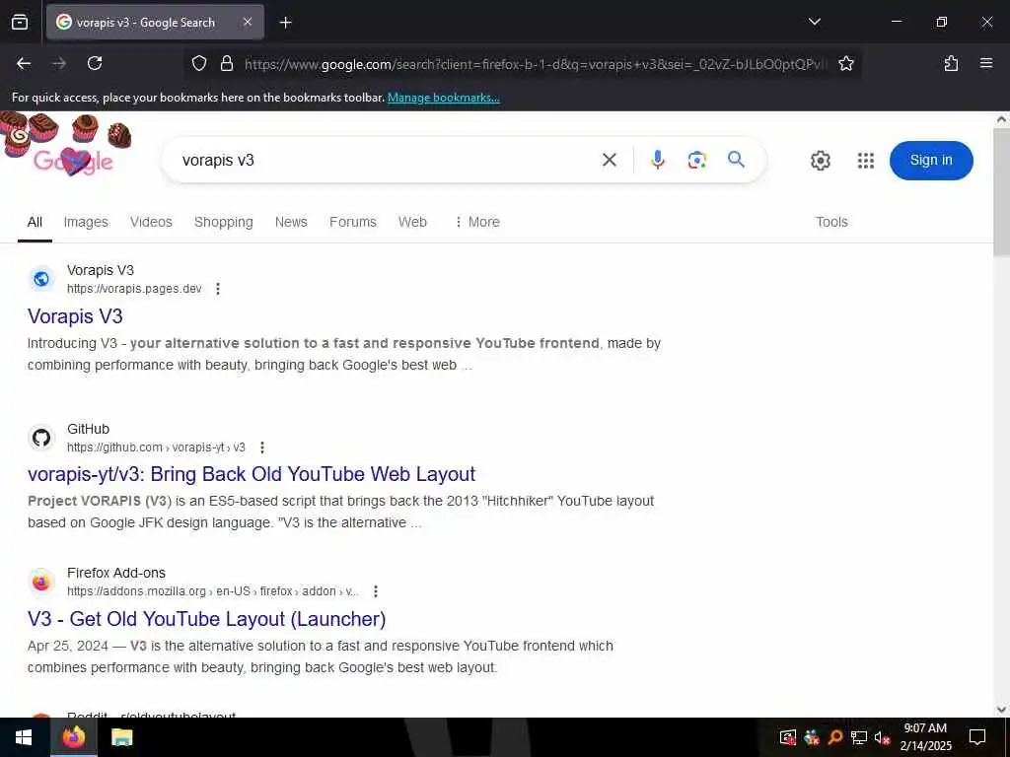Click the Firefox Add-ons favicon
The image size is (1010, 757).
point(41,582)
